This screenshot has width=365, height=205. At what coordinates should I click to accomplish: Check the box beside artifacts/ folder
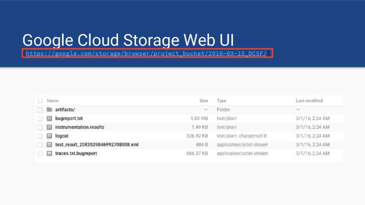pos(40,110)
